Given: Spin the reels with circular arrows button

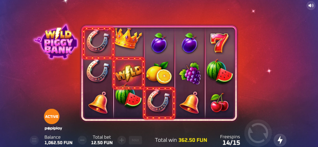Looking at the screenshot, I should coord(258,133).
